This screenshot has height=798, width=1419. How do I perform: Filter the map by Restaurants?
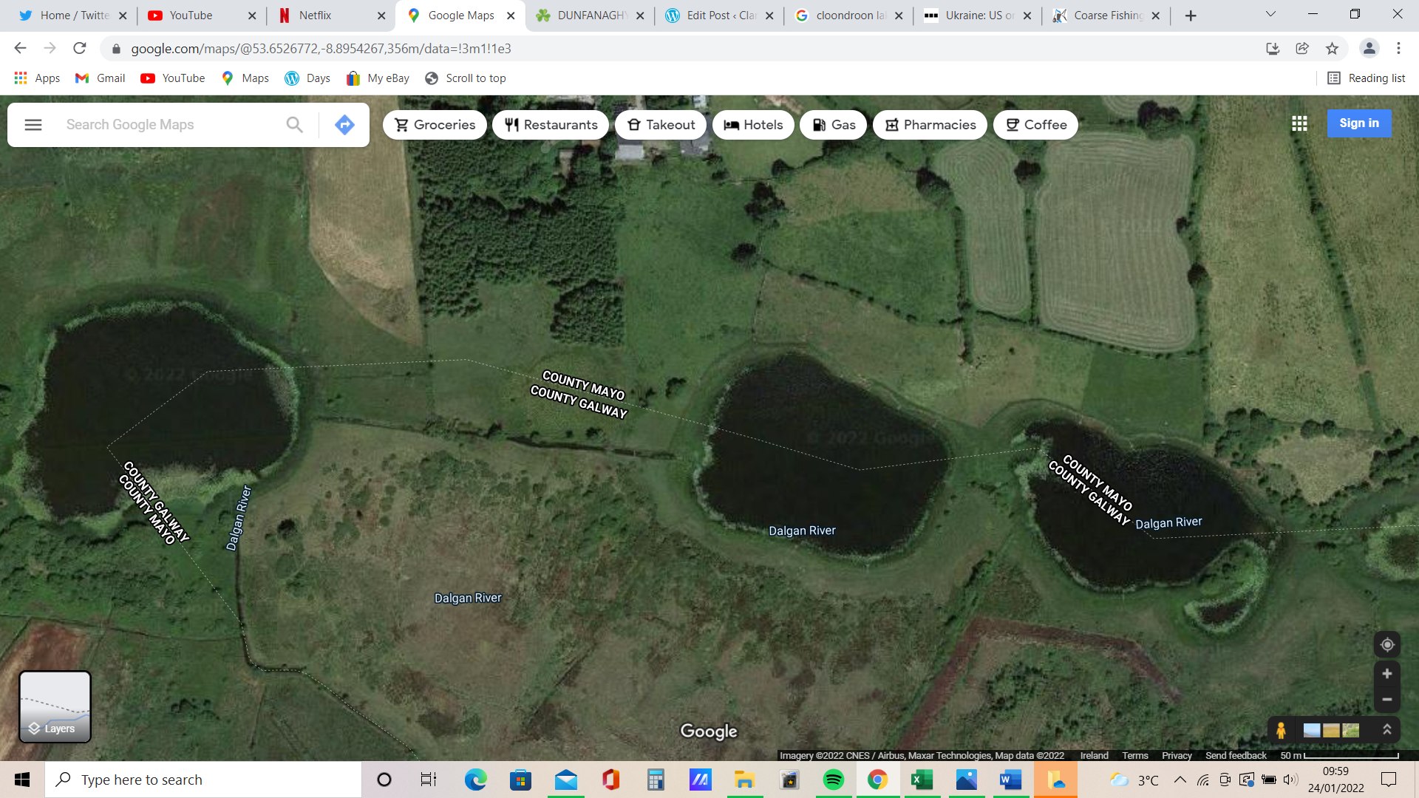click(551, 125)
